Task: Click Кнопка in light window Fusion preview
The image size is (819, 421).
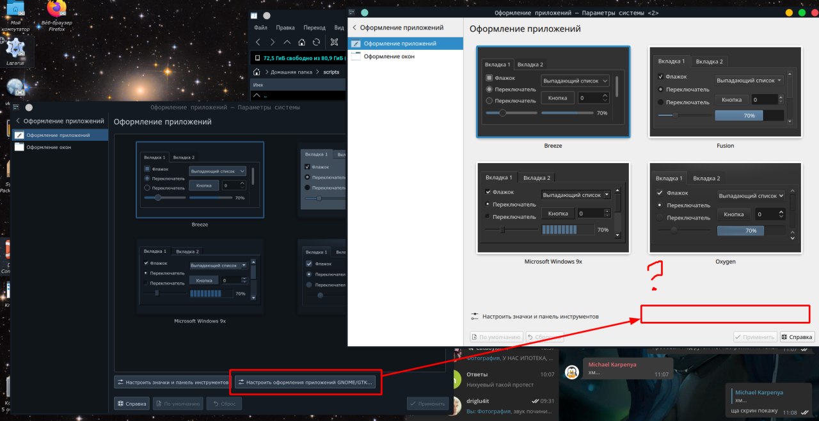Action: [732, 100]
